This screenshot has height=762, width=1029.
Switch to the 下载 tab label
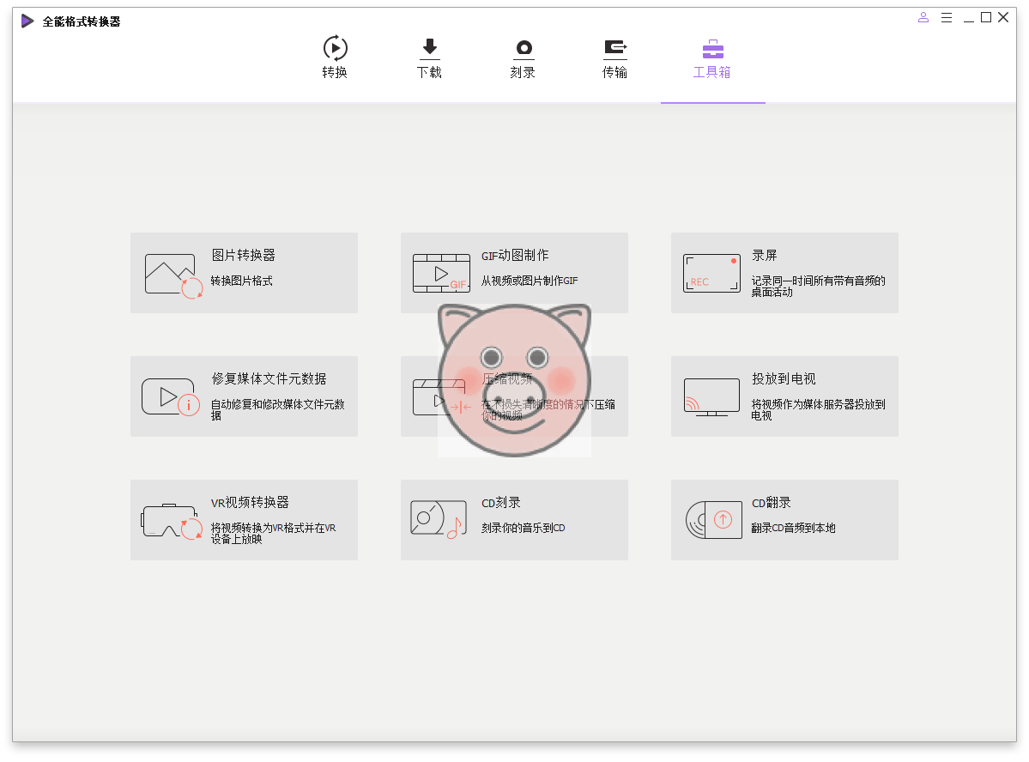pos(429,72)
